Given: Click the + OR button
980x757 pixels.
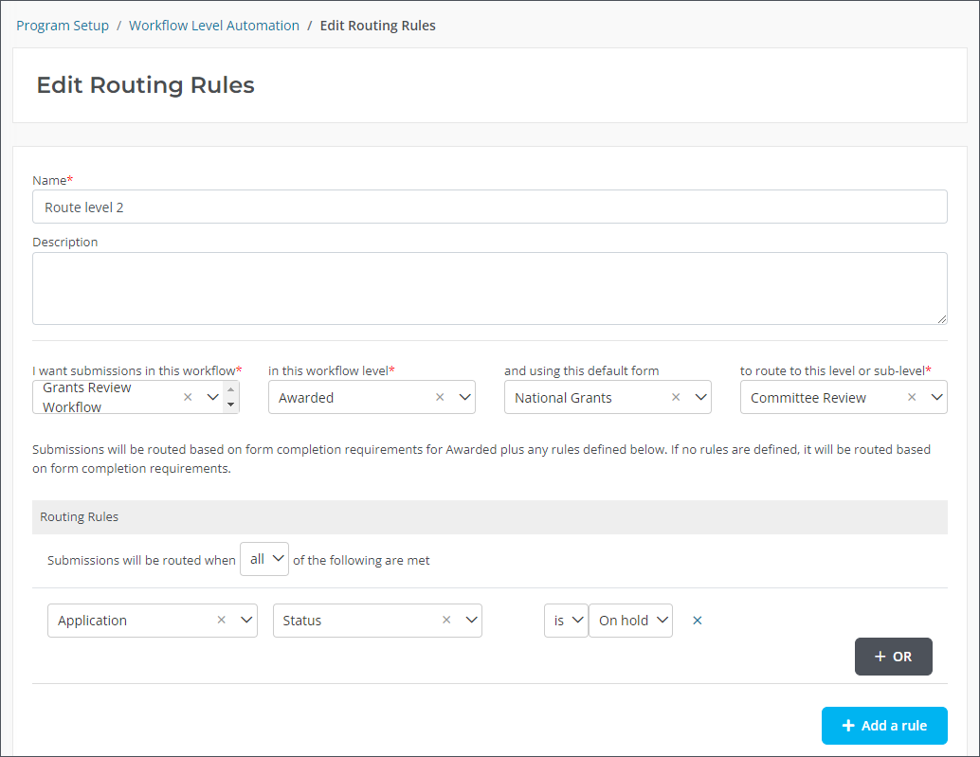Looking at the screenshot, I should tap(893, 657).
